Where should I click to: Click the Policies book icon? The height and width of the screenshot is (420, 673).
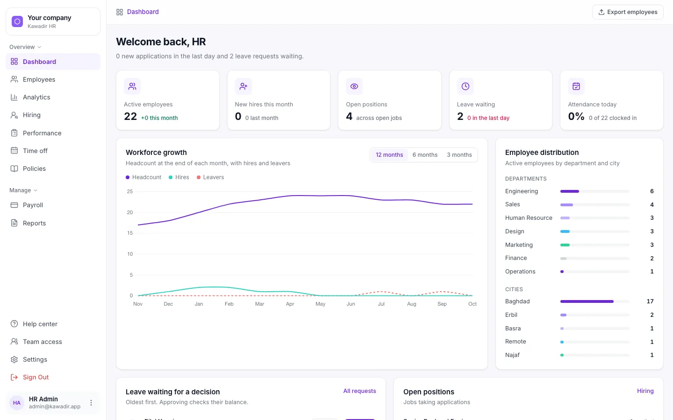click(x=14, y=168)
